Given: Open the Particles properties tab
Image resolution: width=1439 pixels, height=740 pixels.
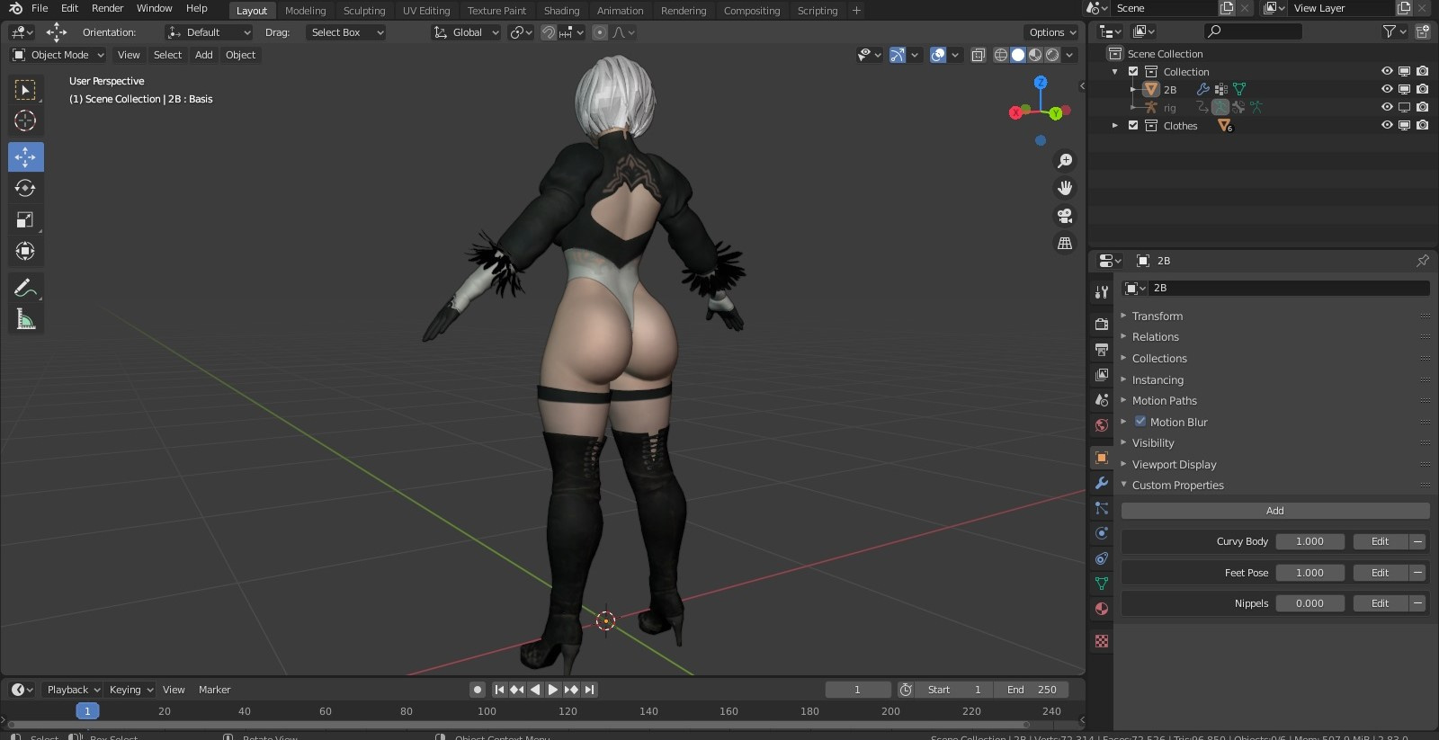Looking at the screenshot, I should [1102, 508].
